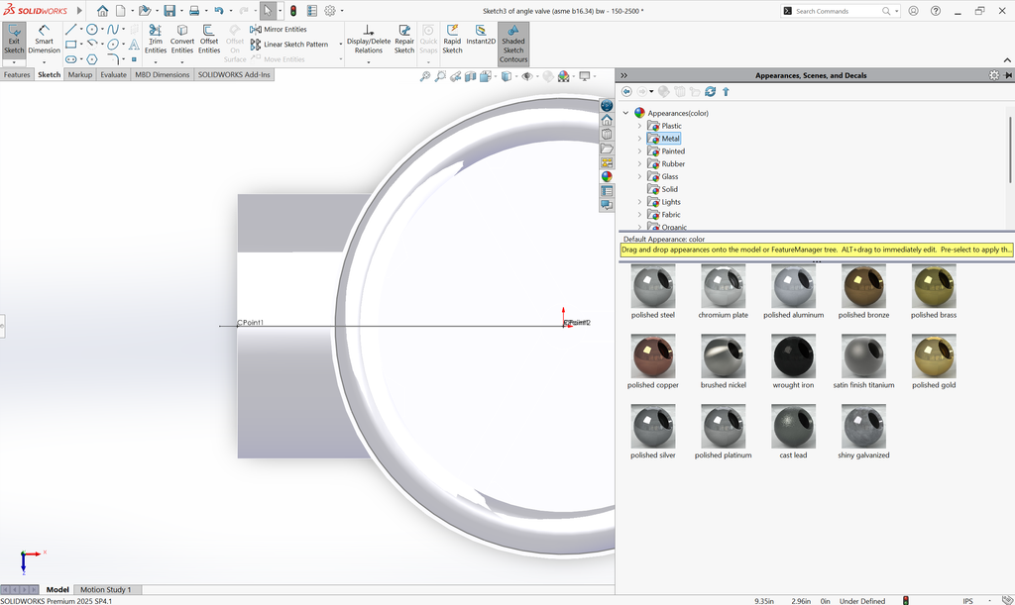Collapse the Appearances(color) tree node
Image resolution: width=1015 pixels, height=605 pixels.
click(x=623, y=112)
